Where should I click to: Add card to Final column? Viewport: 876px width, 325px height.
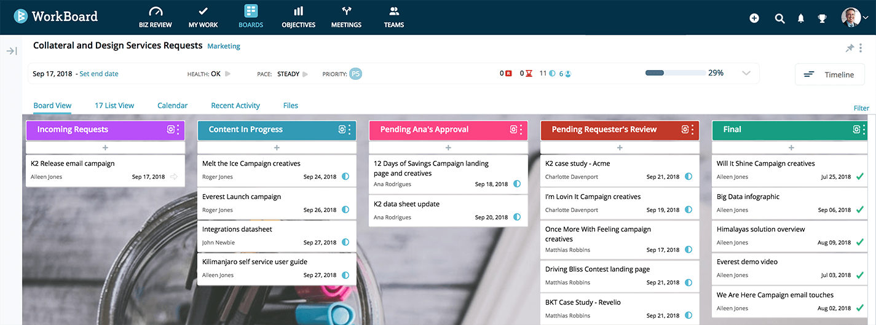791,147
